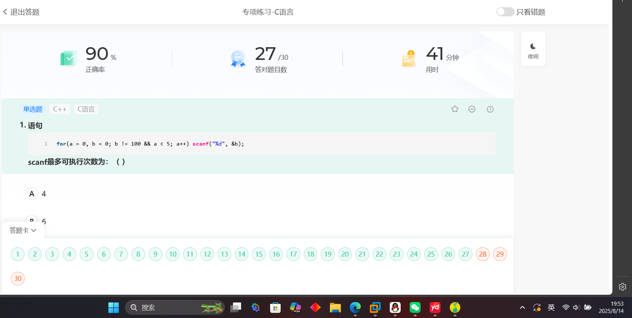632x318 pixels.
Task: Click the C语言 tag
Action: click(x=86, y=109)
